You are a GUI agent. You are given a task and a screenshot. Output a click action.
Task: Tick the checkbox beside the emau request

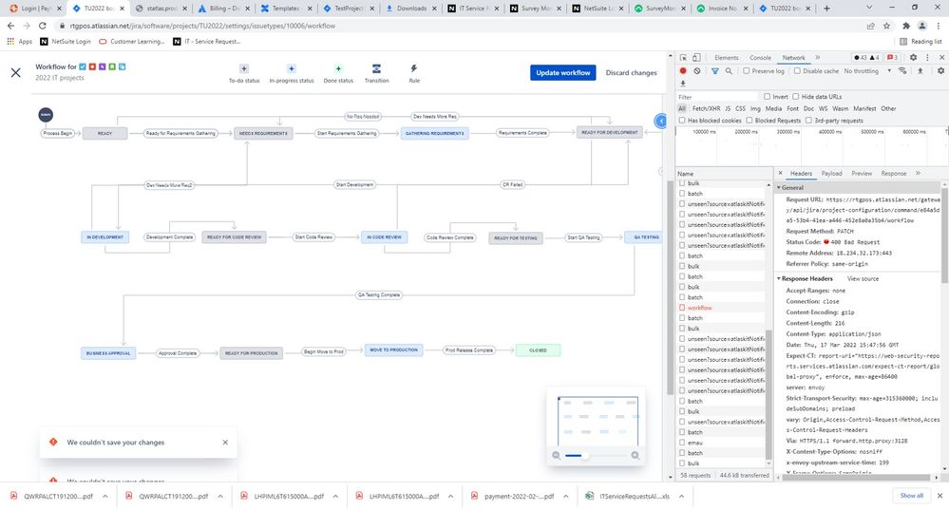pyautogui.click(x=682, y=443)
